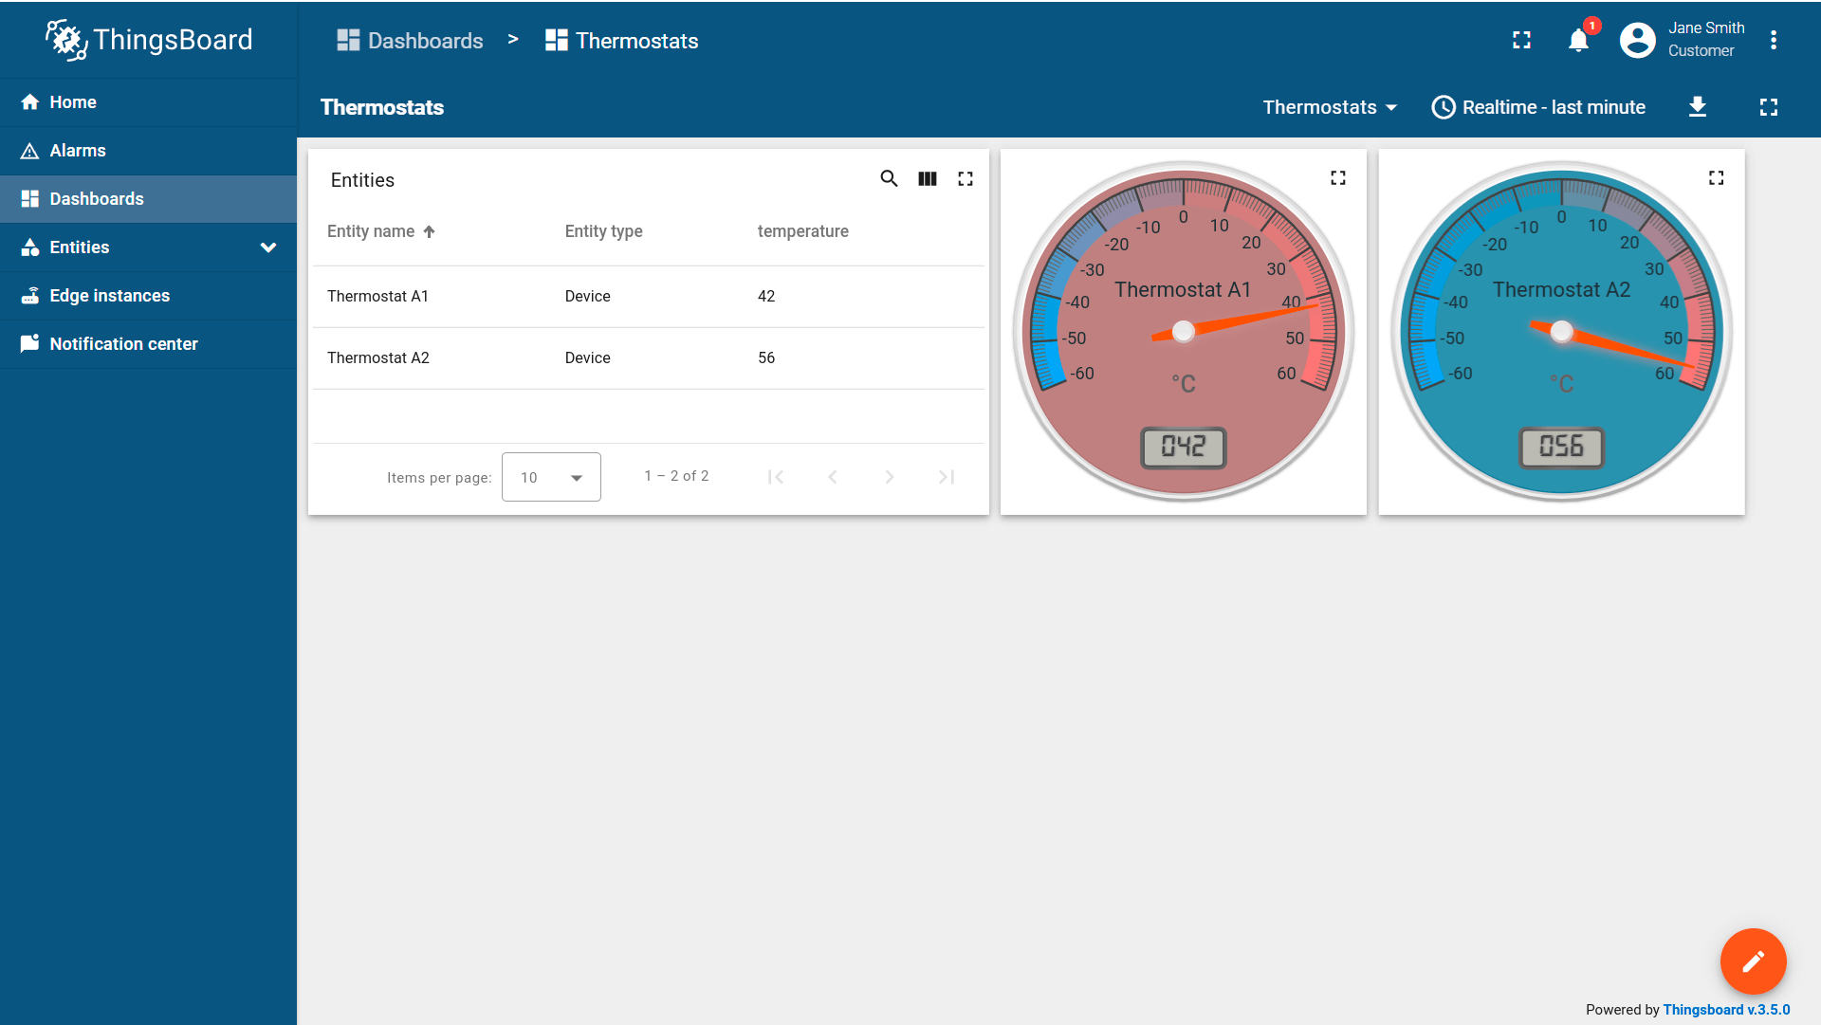Open Realtime - last minute time window
The image size is (1821, 1025).
(1538, 107)
